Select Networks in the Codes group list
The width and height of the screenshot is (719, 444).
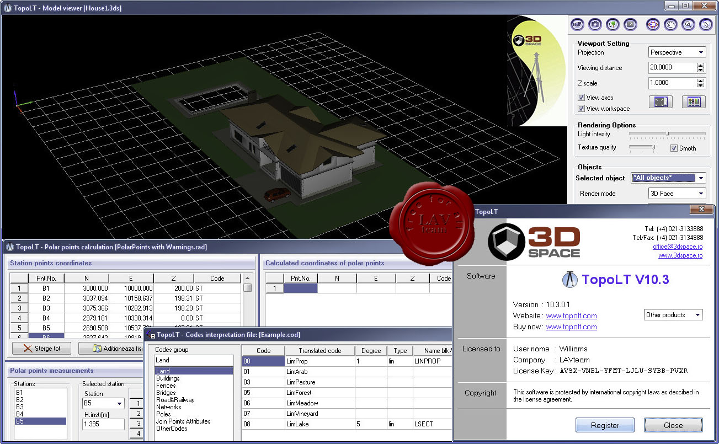click(194, 407)
